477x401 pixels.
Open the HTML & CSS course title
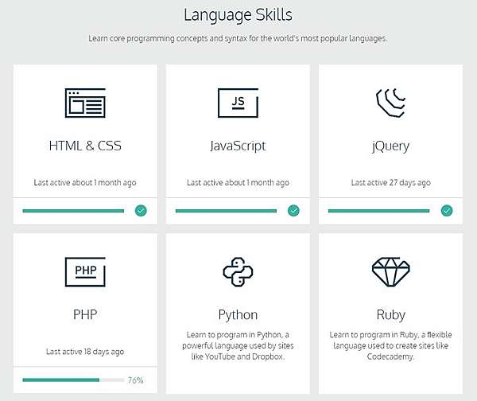[85, 146]
